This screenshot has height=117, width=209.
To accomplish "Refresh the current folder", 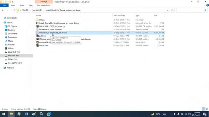I will pos(172,10).
